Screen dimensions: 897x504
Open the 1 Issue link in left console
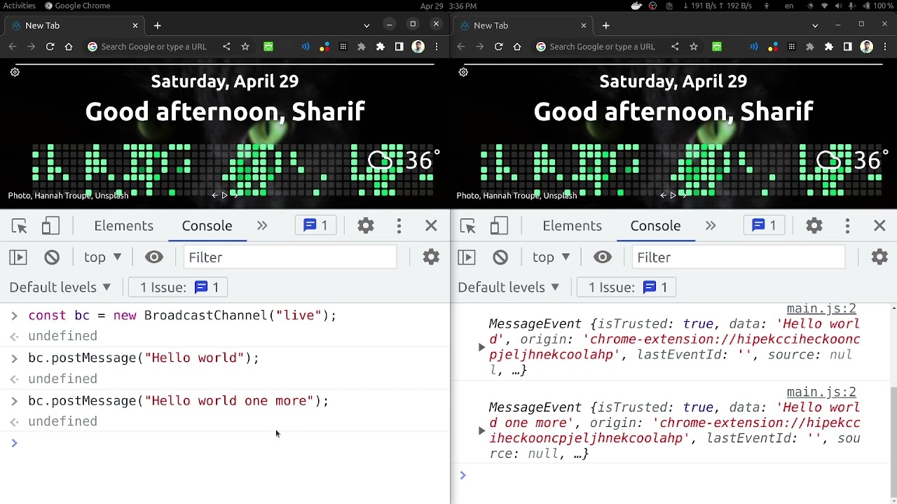179,288
